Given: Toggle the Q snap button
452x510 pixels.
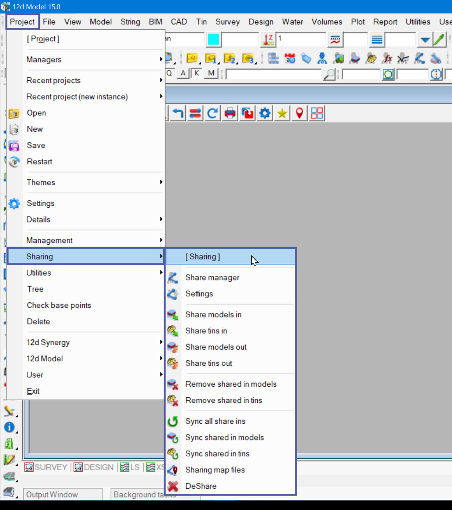Looking at the screenshot, I should pyautogui.click(x=169, y=73).
